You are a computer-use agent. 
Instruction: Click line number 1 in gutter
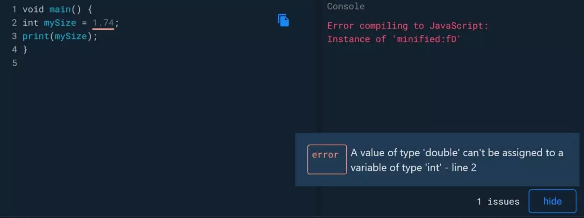[x=15, y=9]
